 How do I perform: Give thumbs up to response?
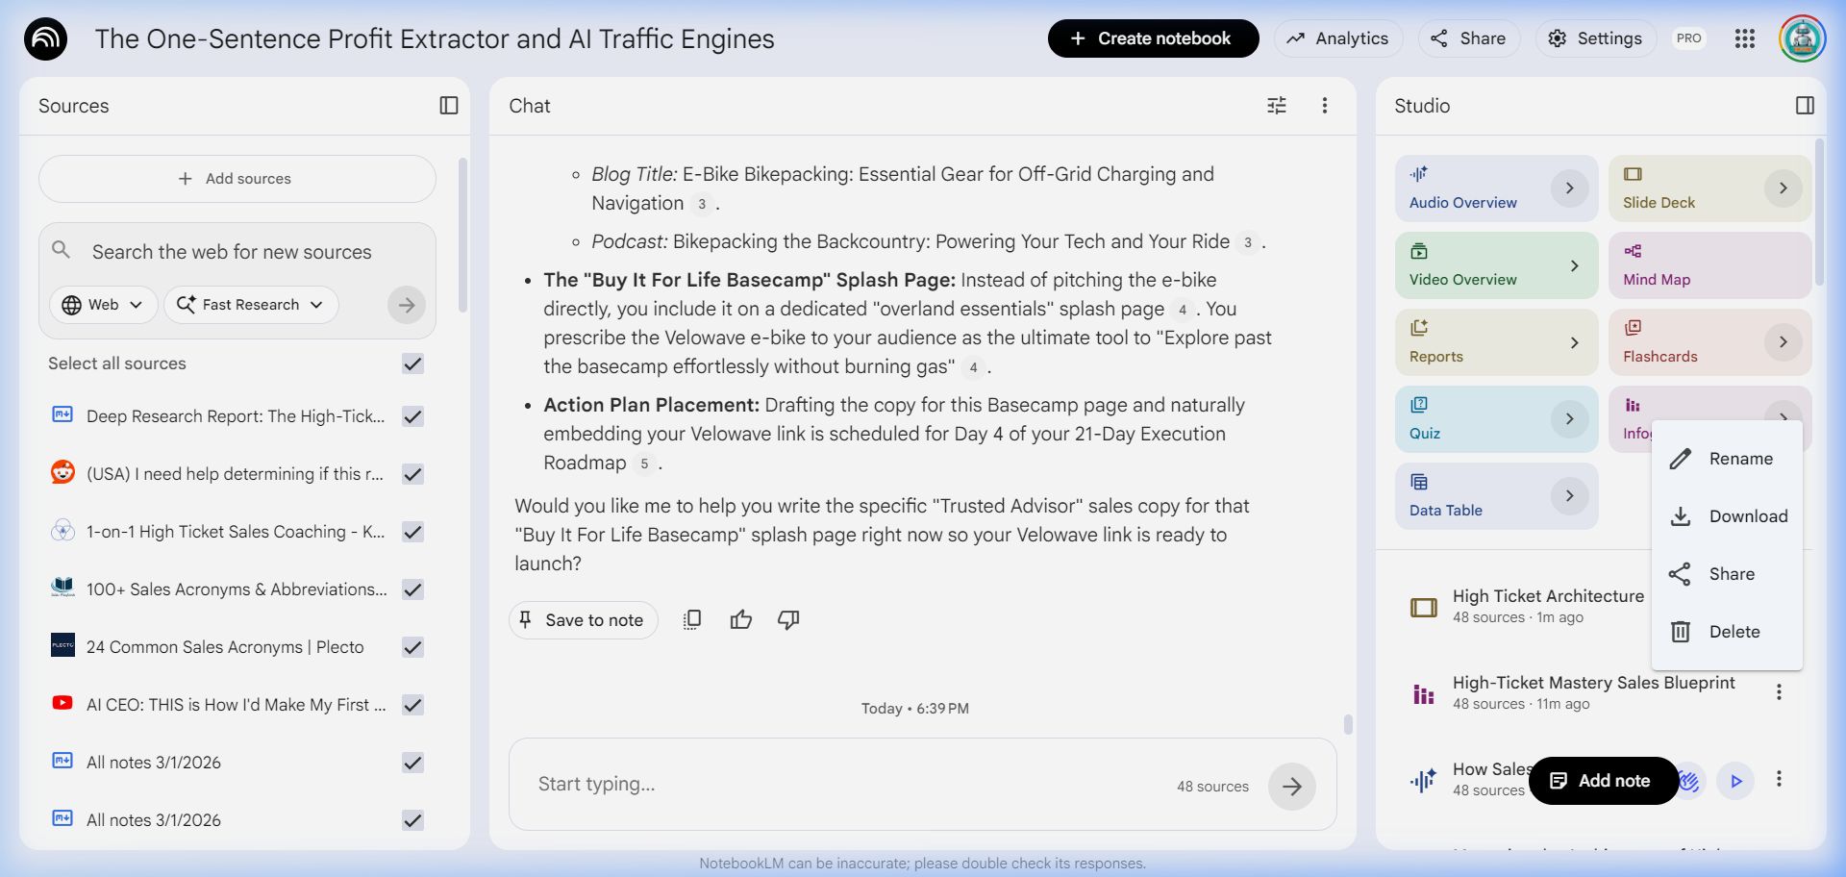(x=740, y=620)
